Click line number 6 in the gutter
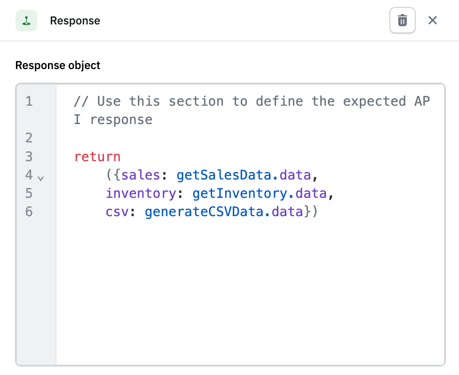The width and height of the screenshot is (459, 375). pyautogui.click(x=29, y=211)
